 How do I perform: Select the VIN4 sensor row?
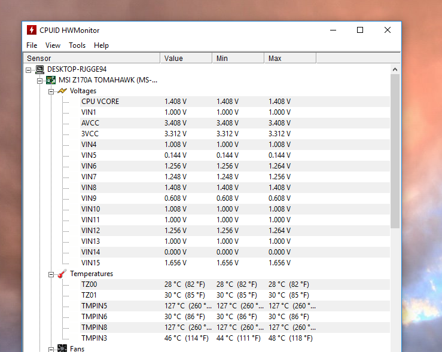235,145
